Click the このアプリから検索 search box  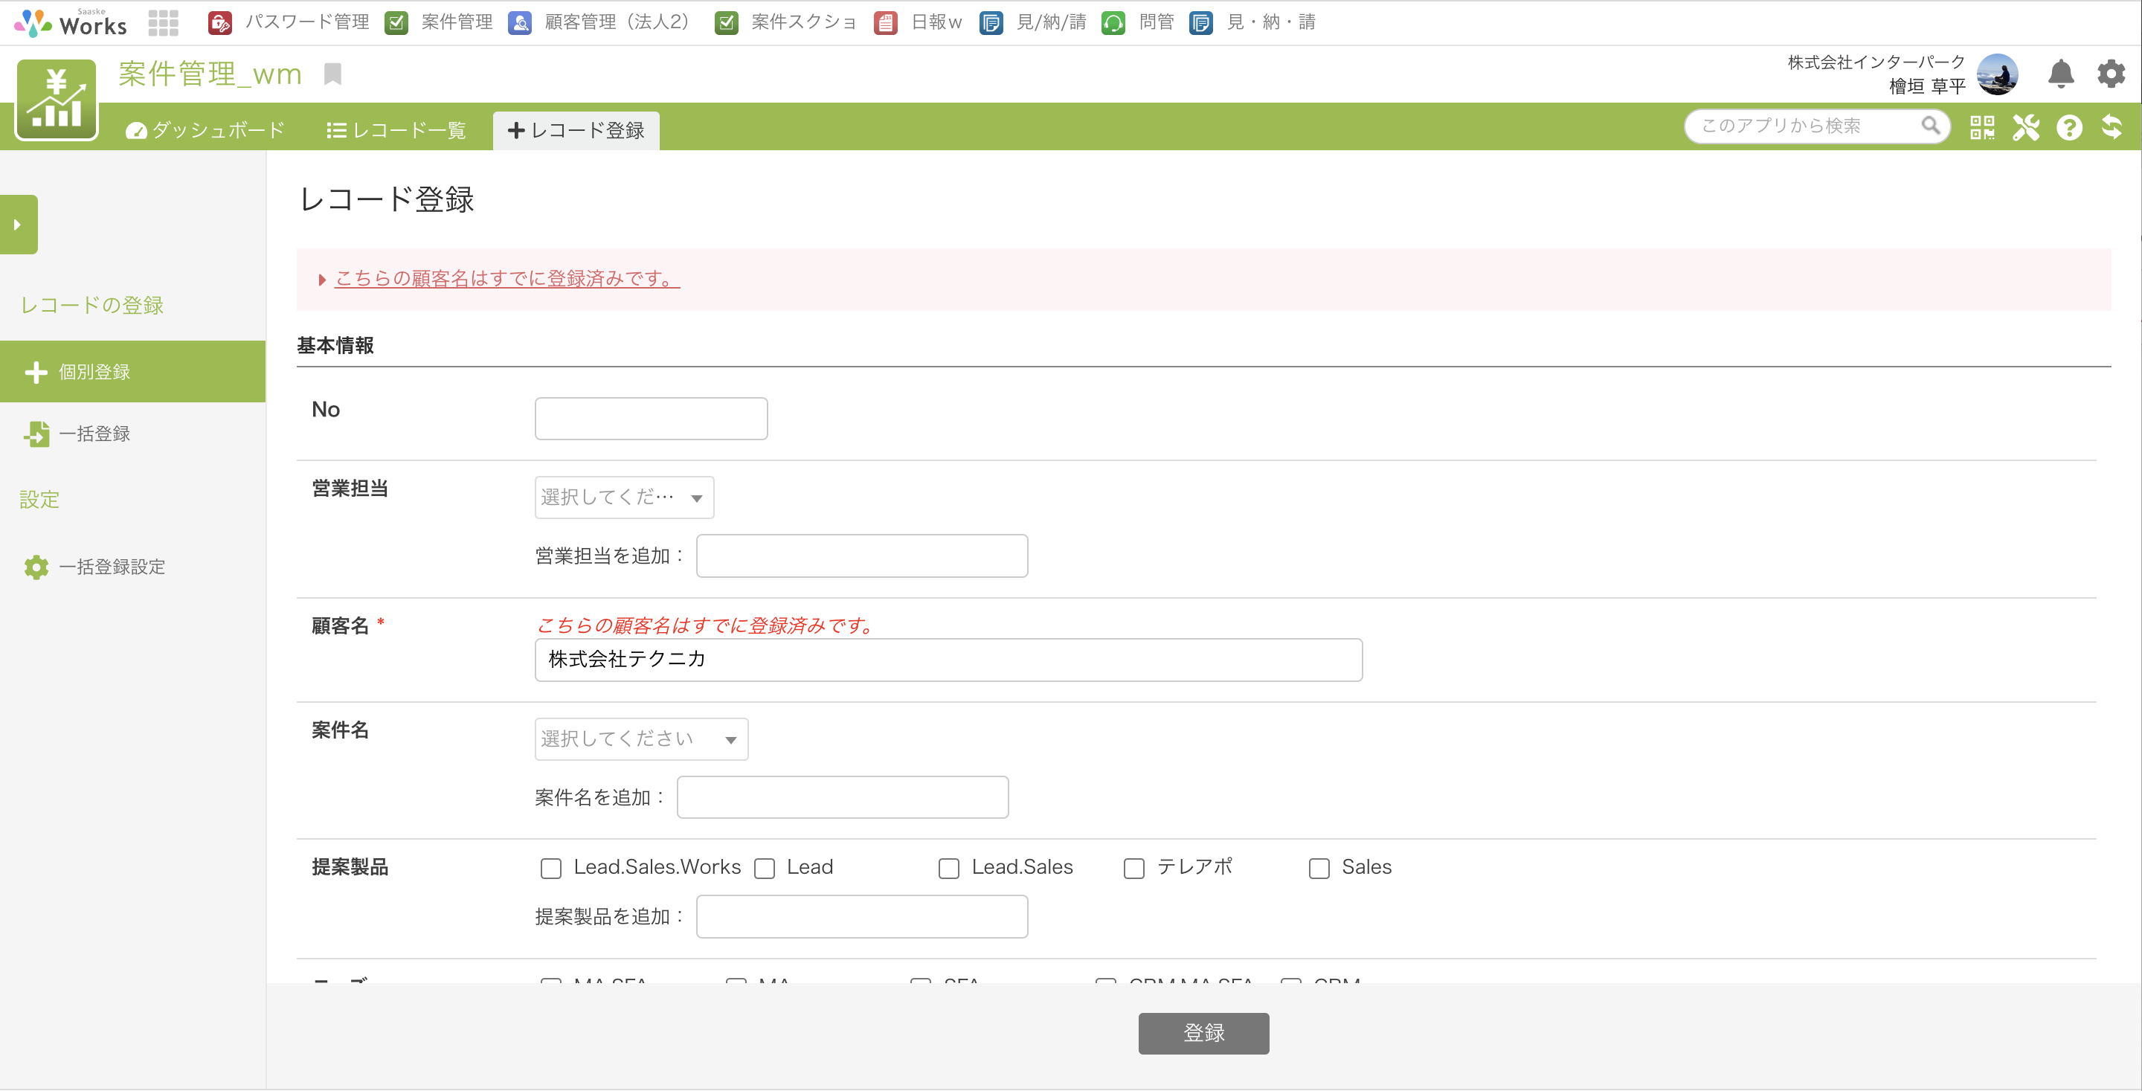click(x=1817, y=126)
